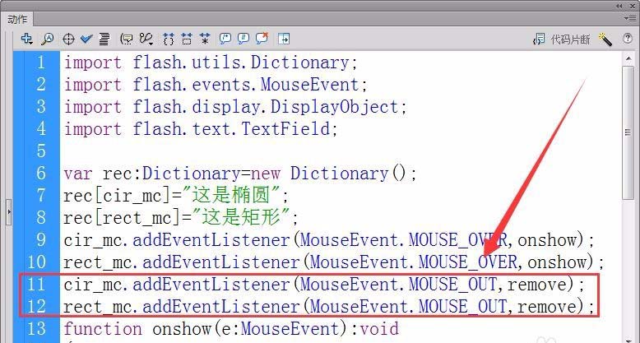Expand the left side pane handle

8,212
